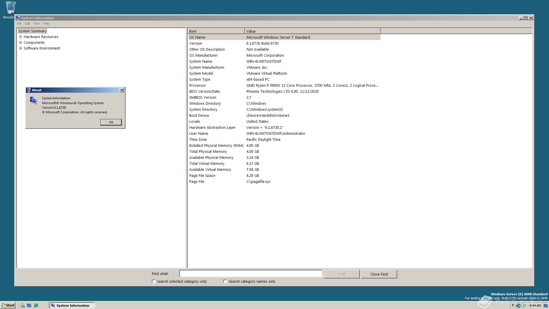The width and height of the screenshot is (549, 309).
Task: Enable Search category names only checkbox
Action: pyautogui.click(x=225, y=281)
